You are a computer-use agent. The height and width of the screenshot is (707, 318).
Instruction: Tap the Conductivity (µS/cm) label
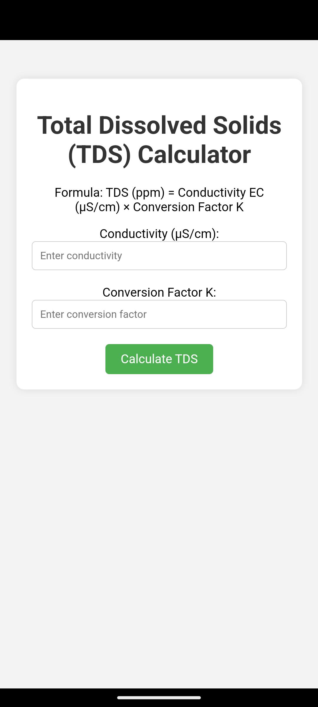coord(159,234)
